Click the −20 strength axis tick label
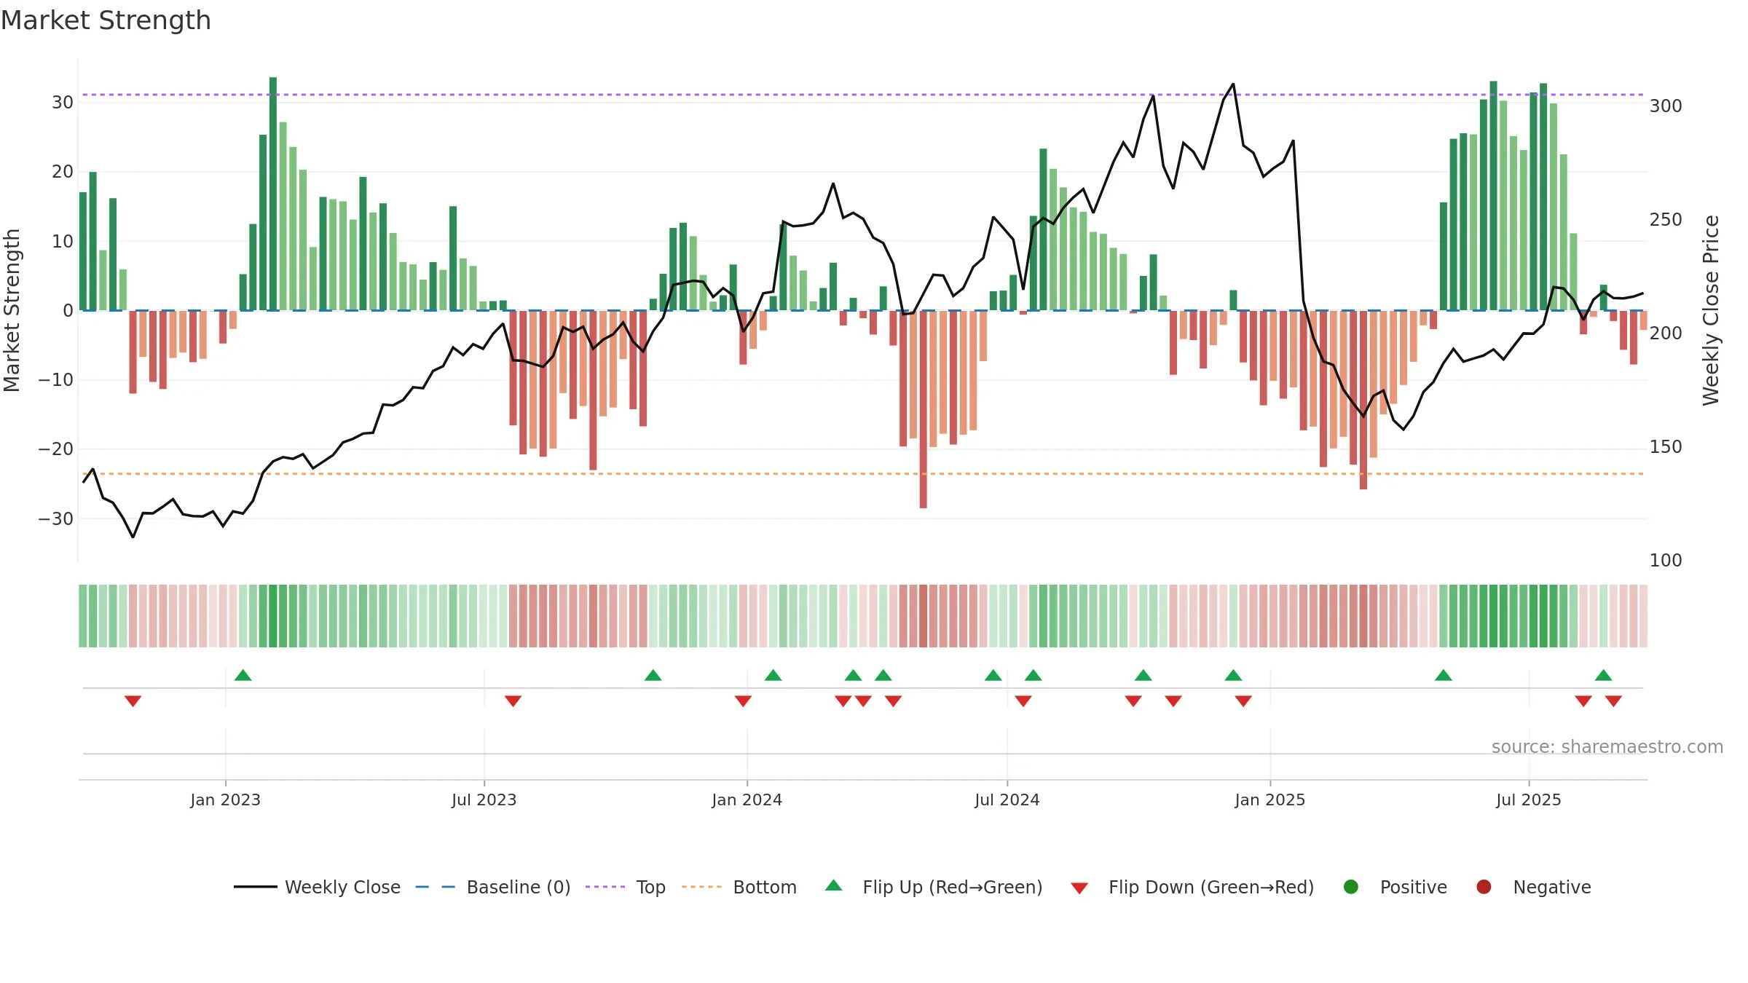The width and height of the screenshot is (1748, 983). [56, 449]
